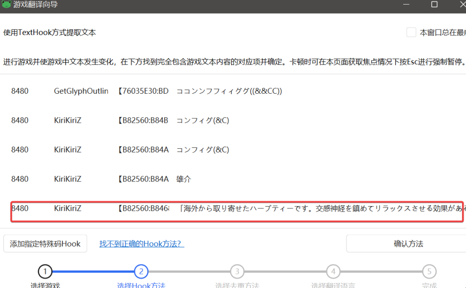466x288 pixels.
Task: Open the 找不到正确的Hook方法? help link
Action: 142,244
